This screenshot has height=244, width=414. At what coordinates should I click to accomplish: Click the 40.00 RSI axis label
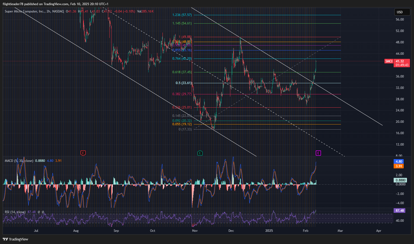(400, 221)
